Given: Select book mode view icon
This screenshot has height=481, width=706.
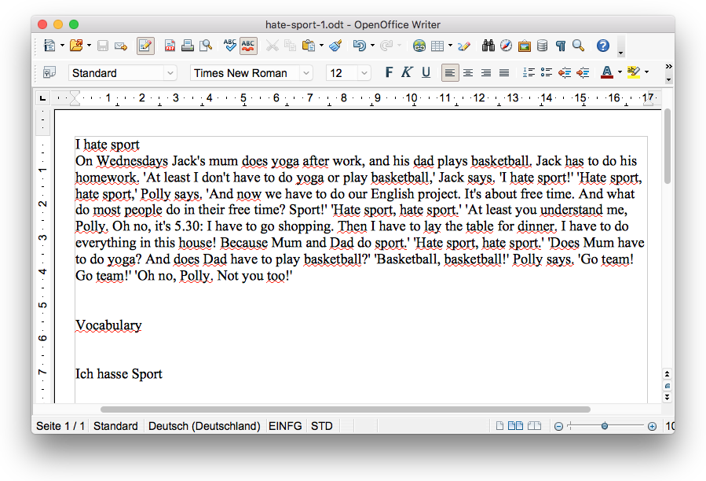Looking at the screenshot, I should (534, 425).
